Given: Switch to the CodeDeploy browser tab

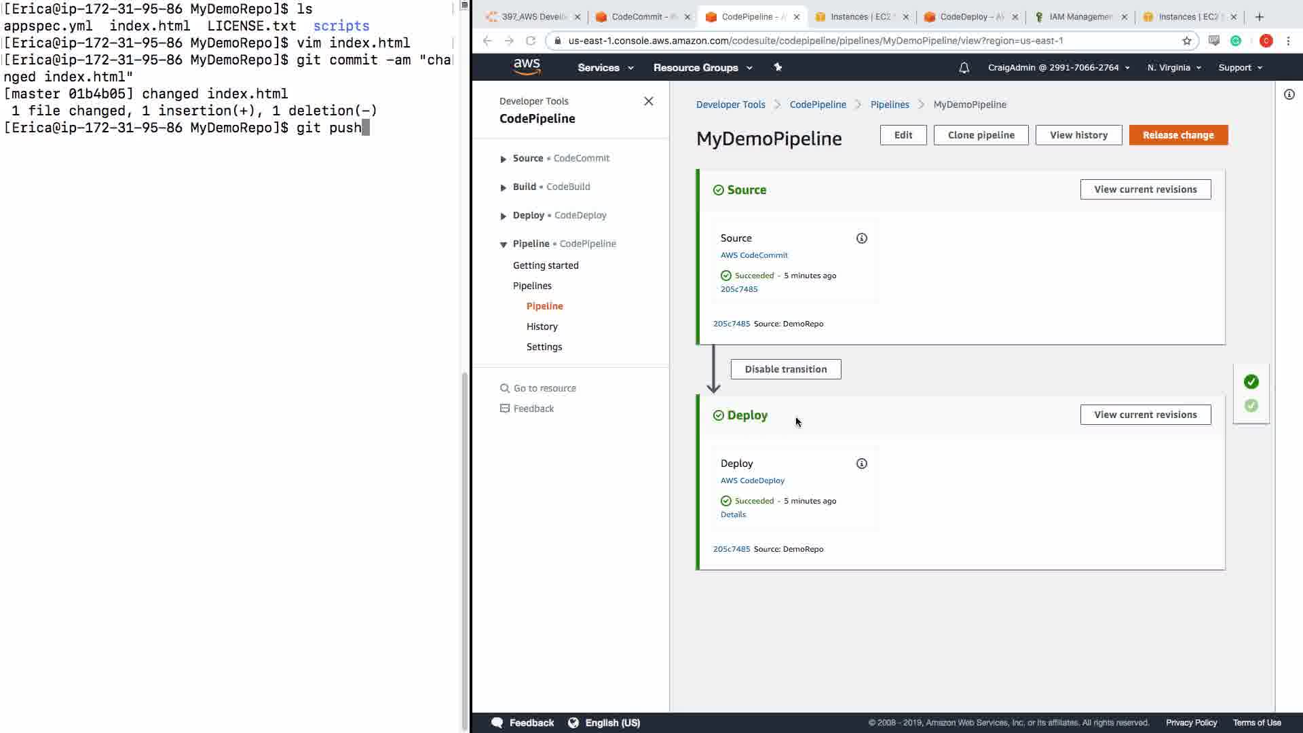Looking at the screenshot, I should [x=970, y=17].
